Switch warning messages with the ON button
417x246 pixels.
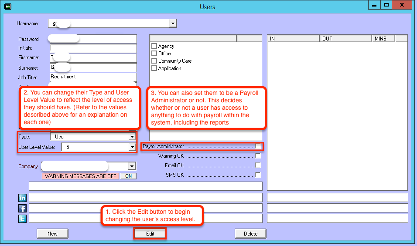pos(128,176)
